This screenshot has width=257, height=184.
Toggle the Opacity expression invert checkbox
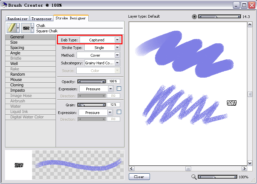[x=119, y=89]
